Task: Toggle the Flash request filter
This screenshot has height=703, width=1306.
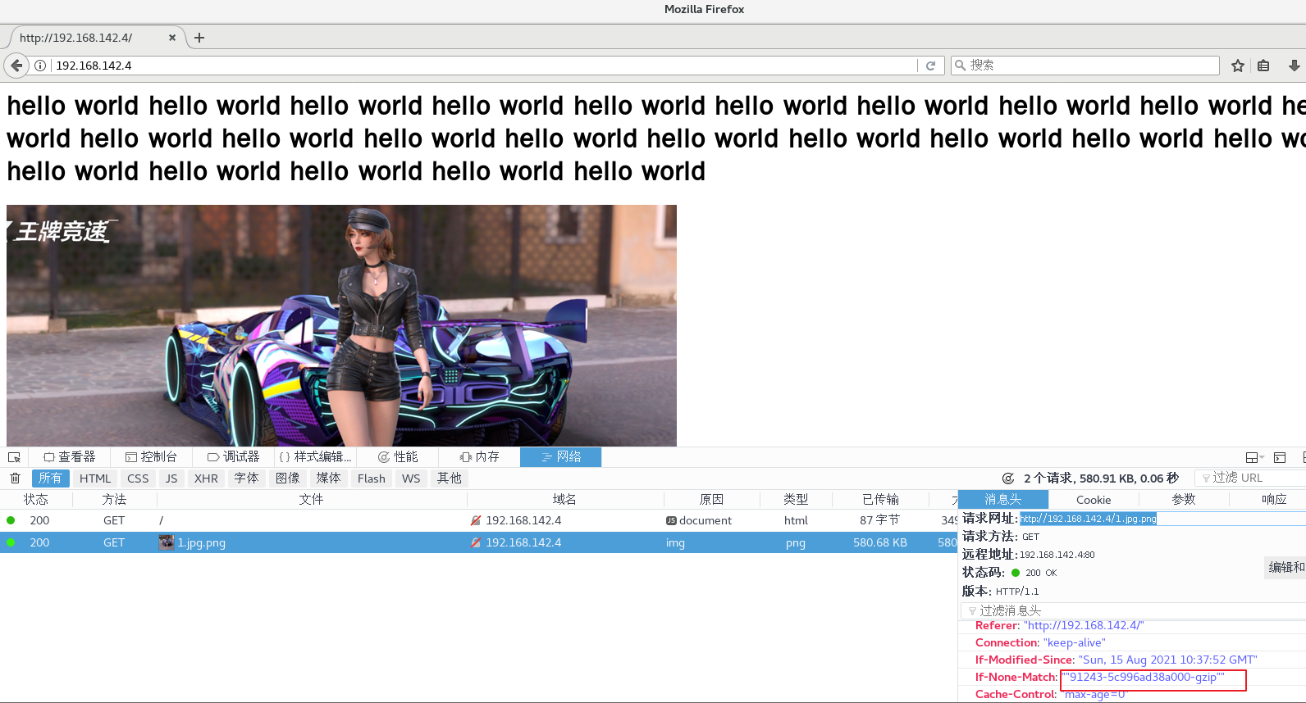Action: point(371,478)
